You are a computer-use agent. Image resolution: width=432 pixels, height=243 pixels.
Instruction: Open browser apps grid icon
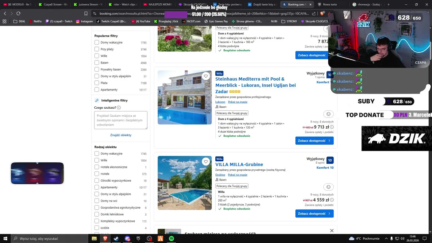[x=4, y=21]
